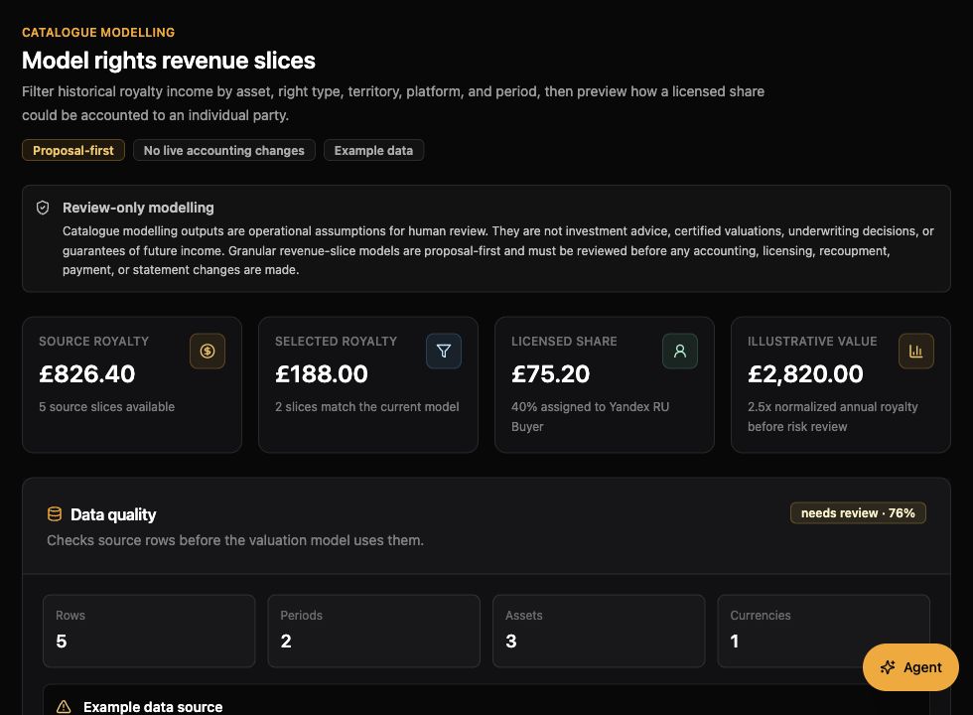Click the bar chart icon on Illustrative Value card
This screenshot has width=973, height=715.
[x=915, y=352]
